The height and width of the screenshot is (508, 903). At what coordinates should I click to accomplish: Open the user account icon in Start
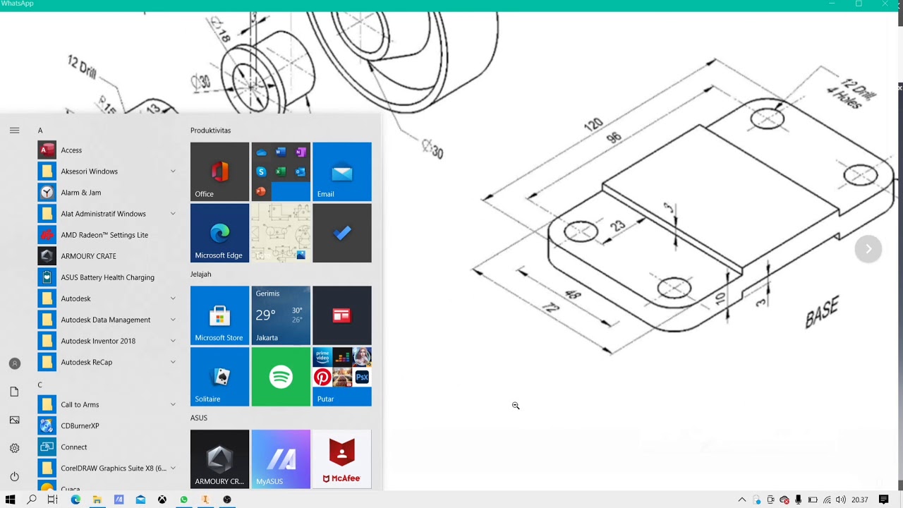point(14,363)
